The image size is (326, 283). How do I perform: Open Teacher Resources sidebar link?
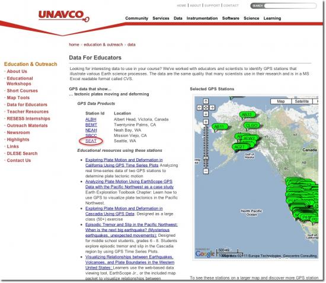(x=27, y=112)
